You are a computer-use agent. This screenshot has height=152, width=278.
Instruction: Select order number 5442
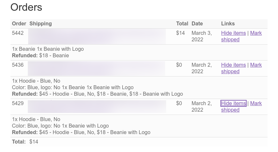point(18,33)
